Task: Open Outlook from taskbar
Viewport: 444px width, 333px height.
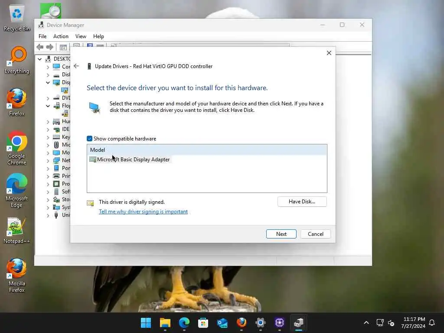Action: coord(222,323)
